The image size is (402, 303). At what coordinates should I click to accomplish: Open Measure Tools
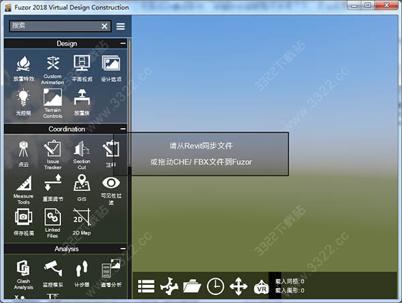(23, 189)
